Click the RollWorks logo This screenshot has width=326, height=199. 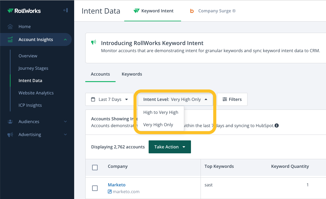coord(24,11)
